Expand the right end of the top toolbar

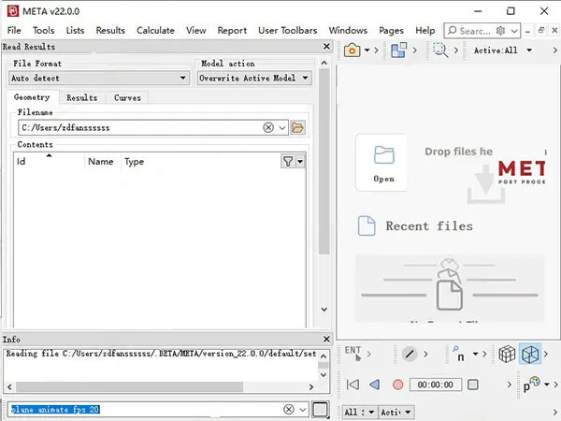pos(554,51)
